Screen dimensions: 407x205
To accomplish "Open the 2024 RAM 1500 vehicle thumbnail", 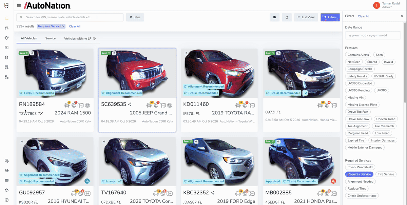I will coord(55,73).
